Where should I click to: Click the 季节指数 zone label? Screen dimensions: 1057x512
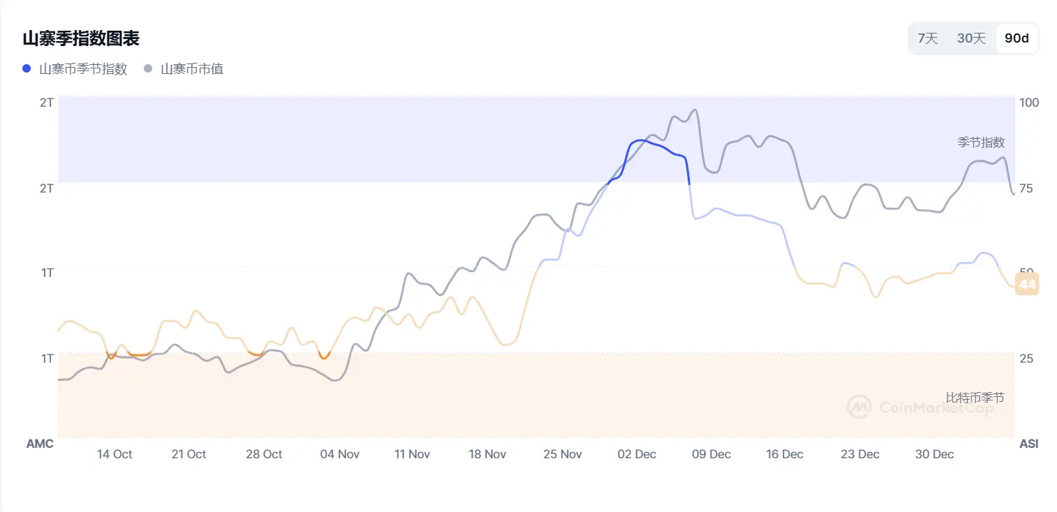coord(981,142)
